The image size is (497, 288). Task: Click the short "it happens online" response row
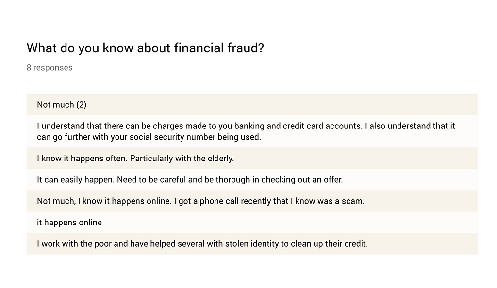point(252,222)
